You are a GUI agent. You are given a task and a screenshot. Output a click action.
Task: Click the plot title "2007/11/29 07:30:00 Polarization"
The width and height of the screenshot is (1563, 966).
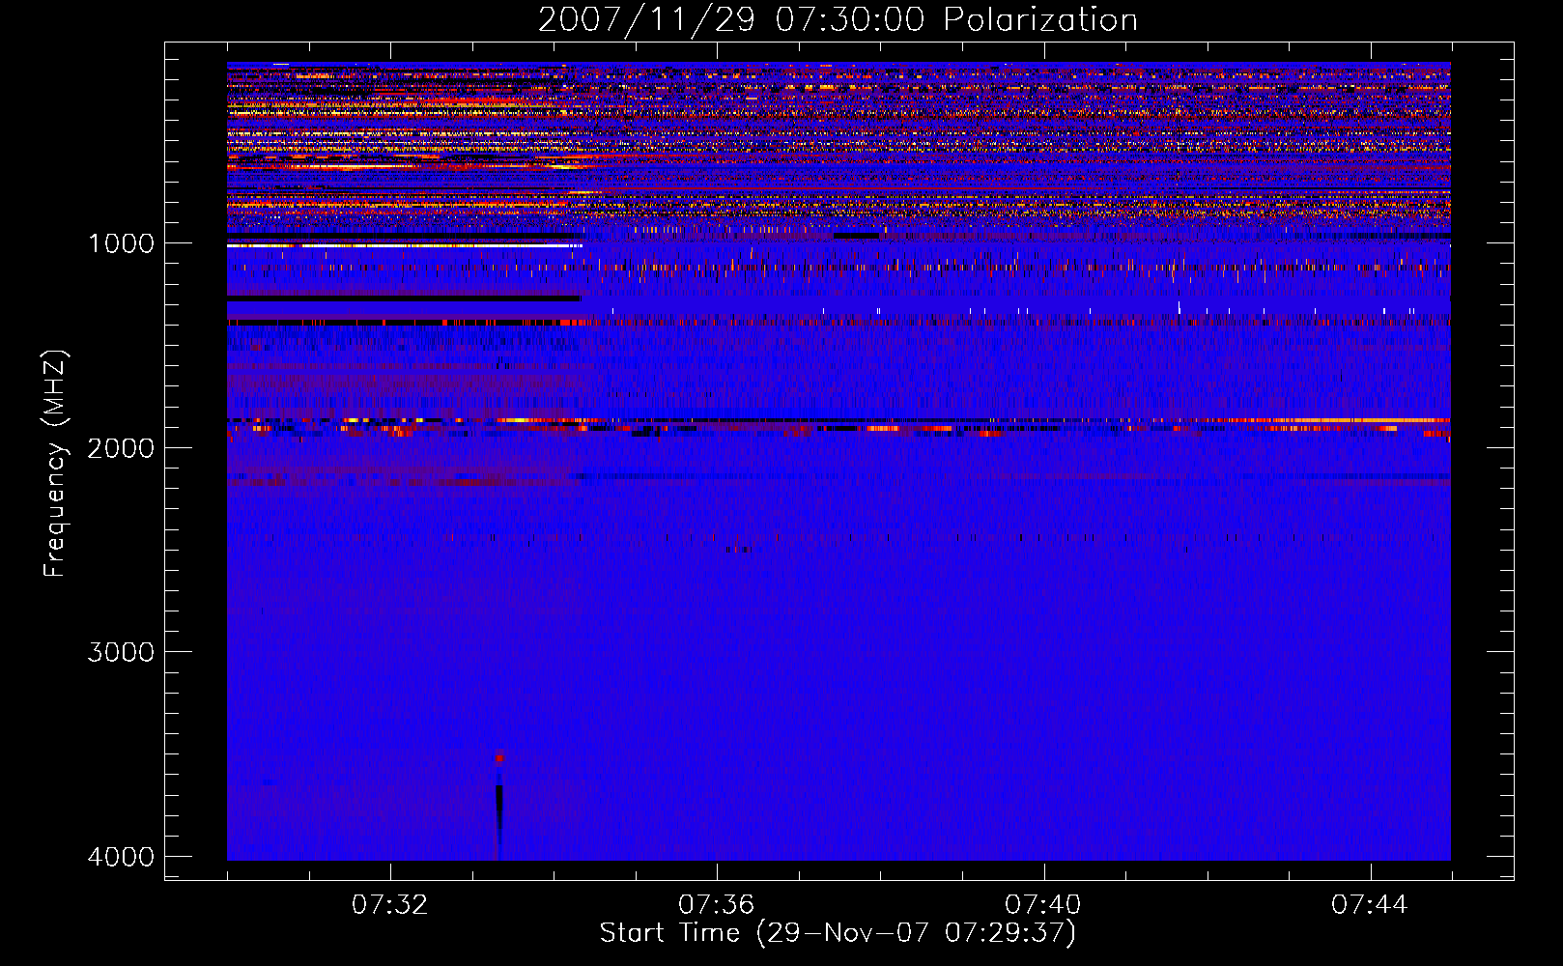[x=838, y=19]
